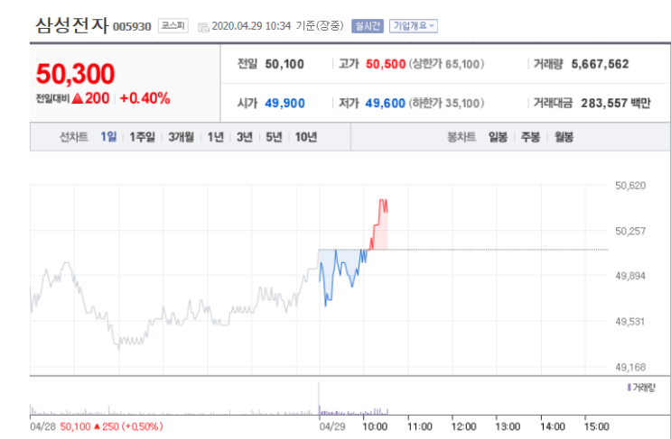Click the 10:00 time axis label
671x439 pixels.
tap(375, 426)
